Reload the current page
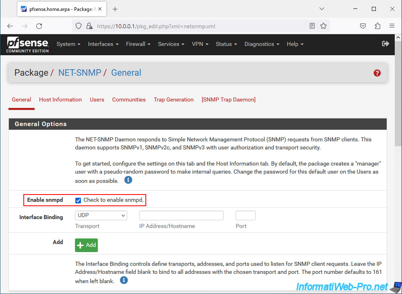This screenshot has height=294, width=402. pos(39,26)
